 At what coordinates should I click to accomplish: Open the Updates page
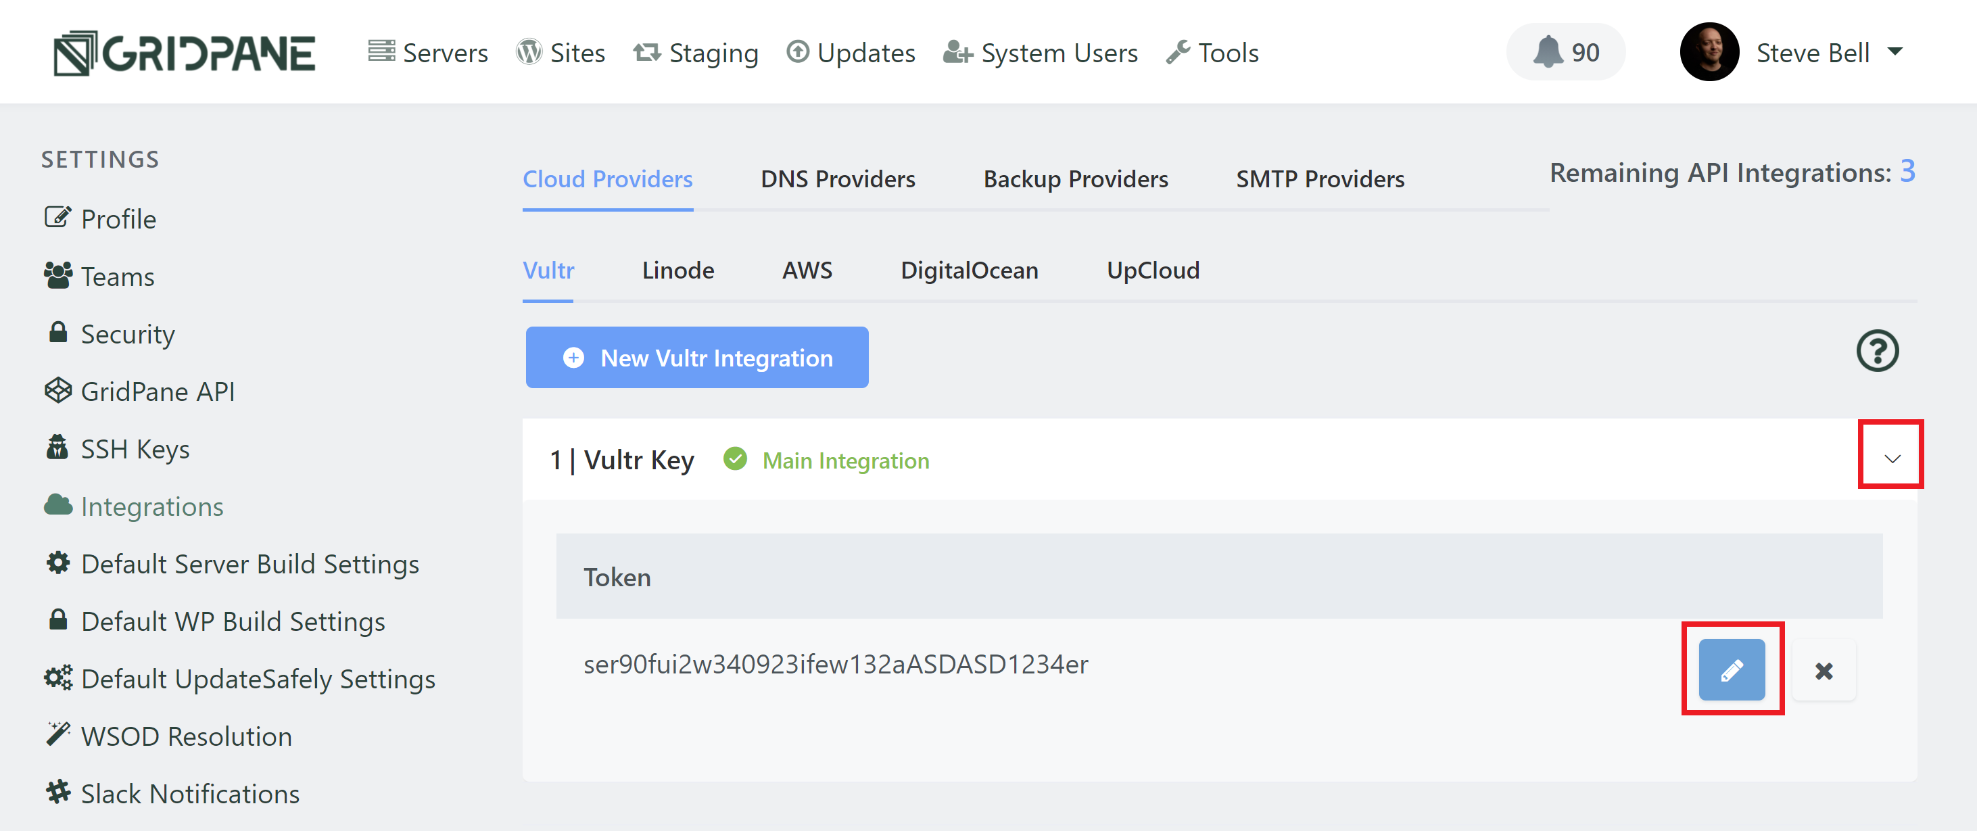tap(851, 53)
